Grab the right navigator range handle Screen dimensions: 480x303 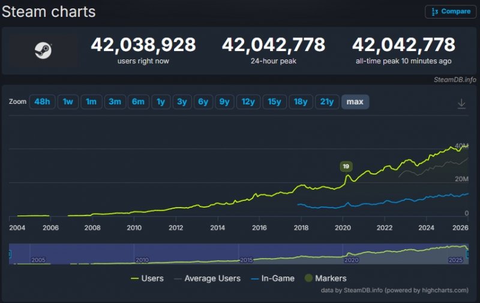point(467,254)
